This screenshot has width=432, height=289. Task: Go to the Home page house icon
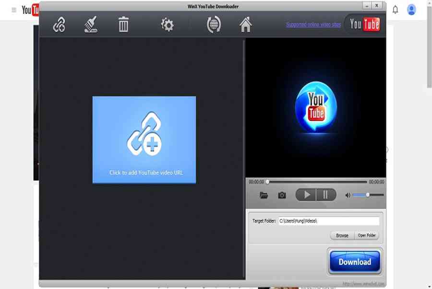point(245,24)
